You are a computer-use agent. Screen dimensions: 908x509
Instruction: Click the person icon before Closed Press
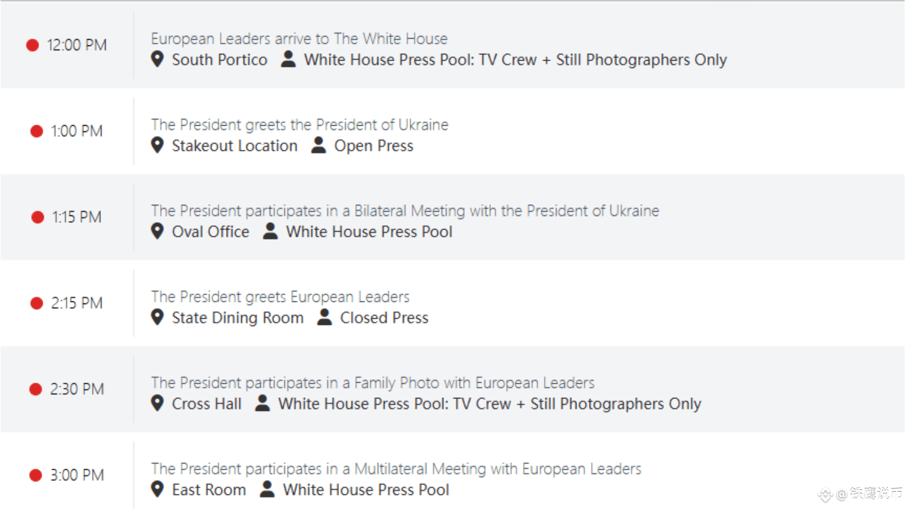324,317
